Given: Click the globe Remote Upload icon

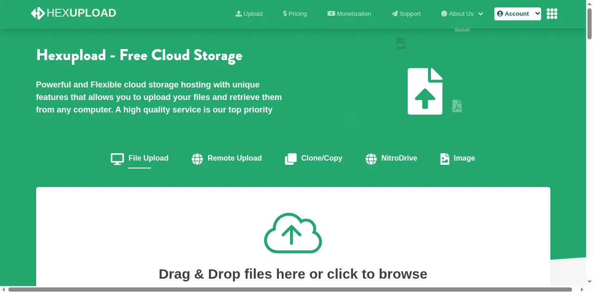Looking at the screenshot, I should [x=197, y=159].
